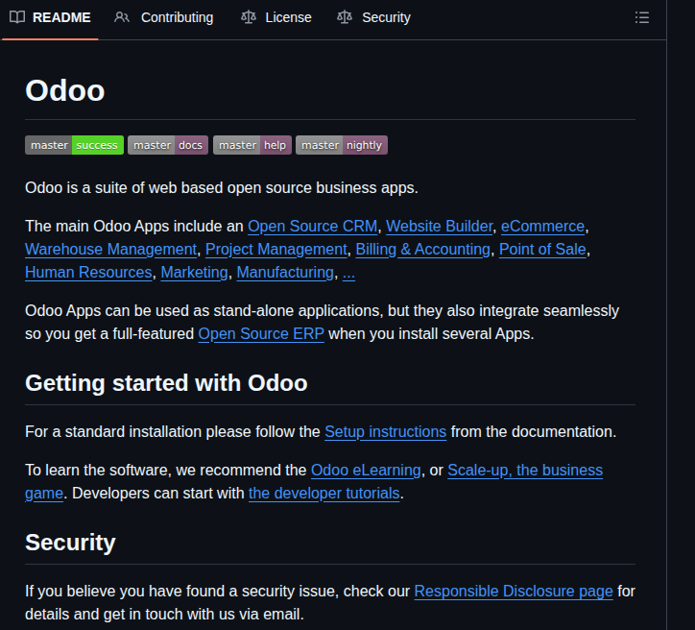Follow the Marketing link
Image resolution: width=695 pixels, height=630 pixels.
tap(194, 272)
